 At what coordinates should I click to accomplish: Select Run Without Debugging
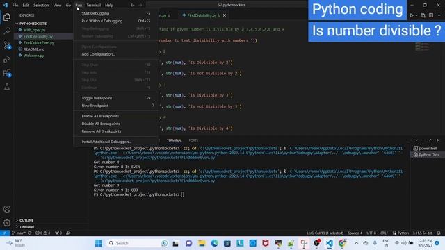[x=116, y=21]
